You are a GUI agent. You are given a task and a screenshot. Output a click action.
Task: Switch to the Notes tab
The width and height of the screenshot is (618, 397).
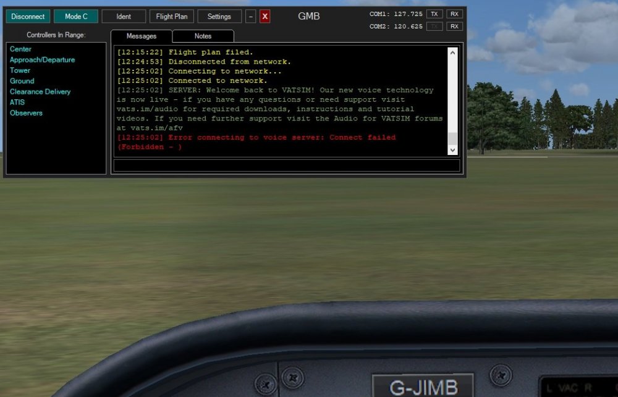(x=203, y=36)
